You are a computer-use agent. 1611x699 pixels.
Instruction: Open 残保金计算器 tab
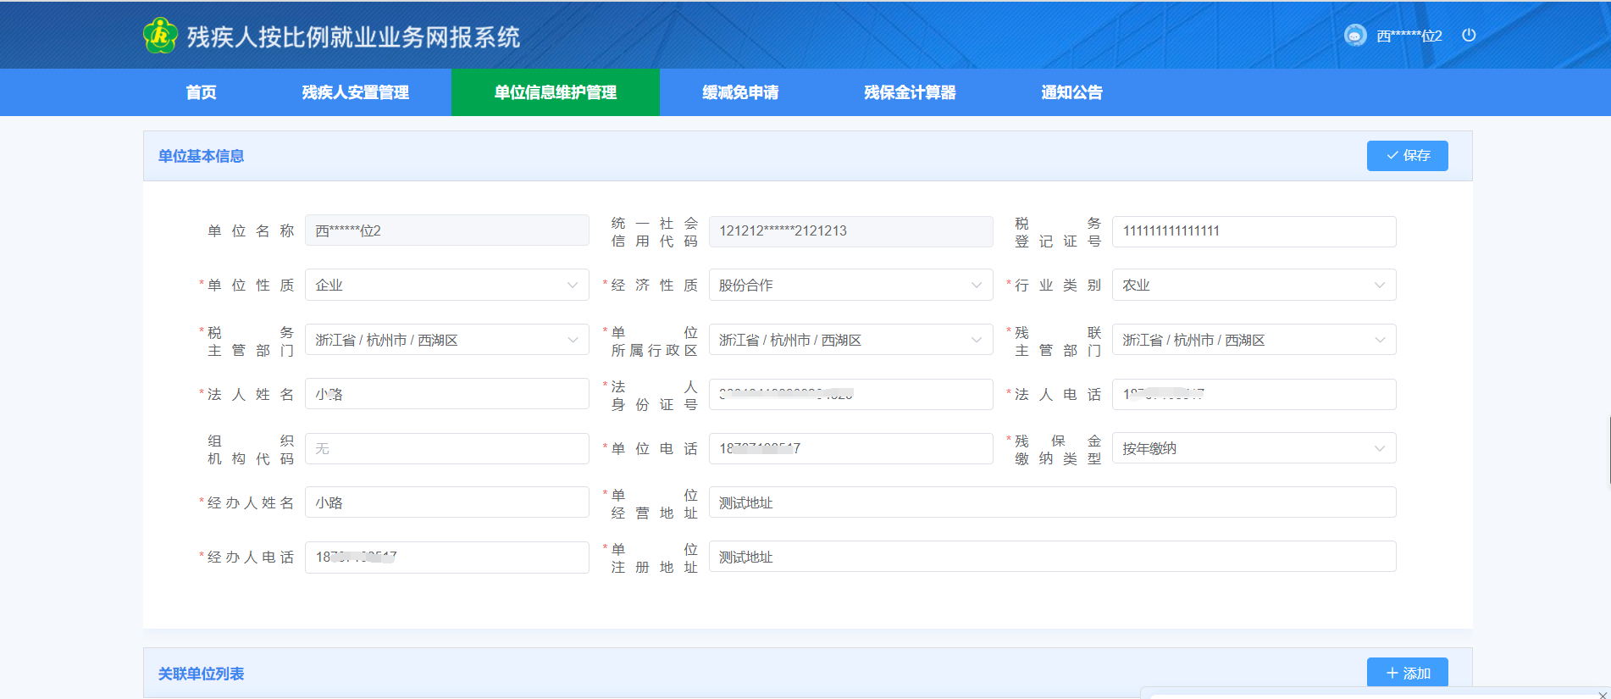[x=910, y=92]
